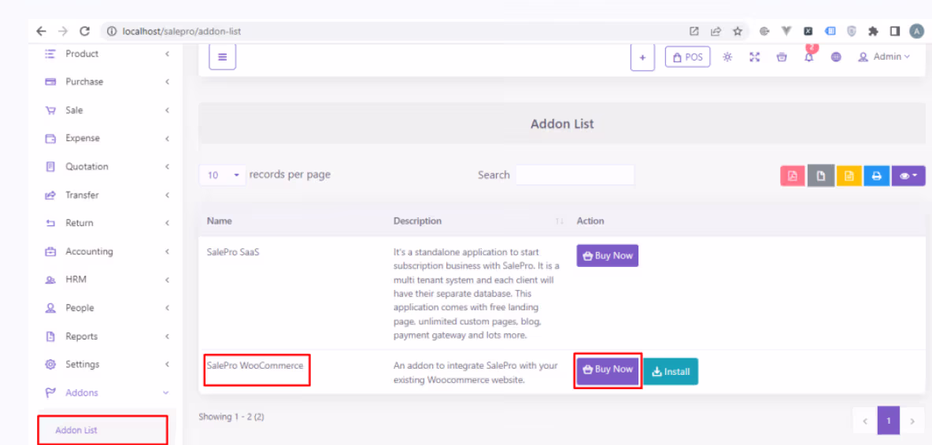Open the browser side panel icon
Screen dimensions: 932x445
point(894,31)
